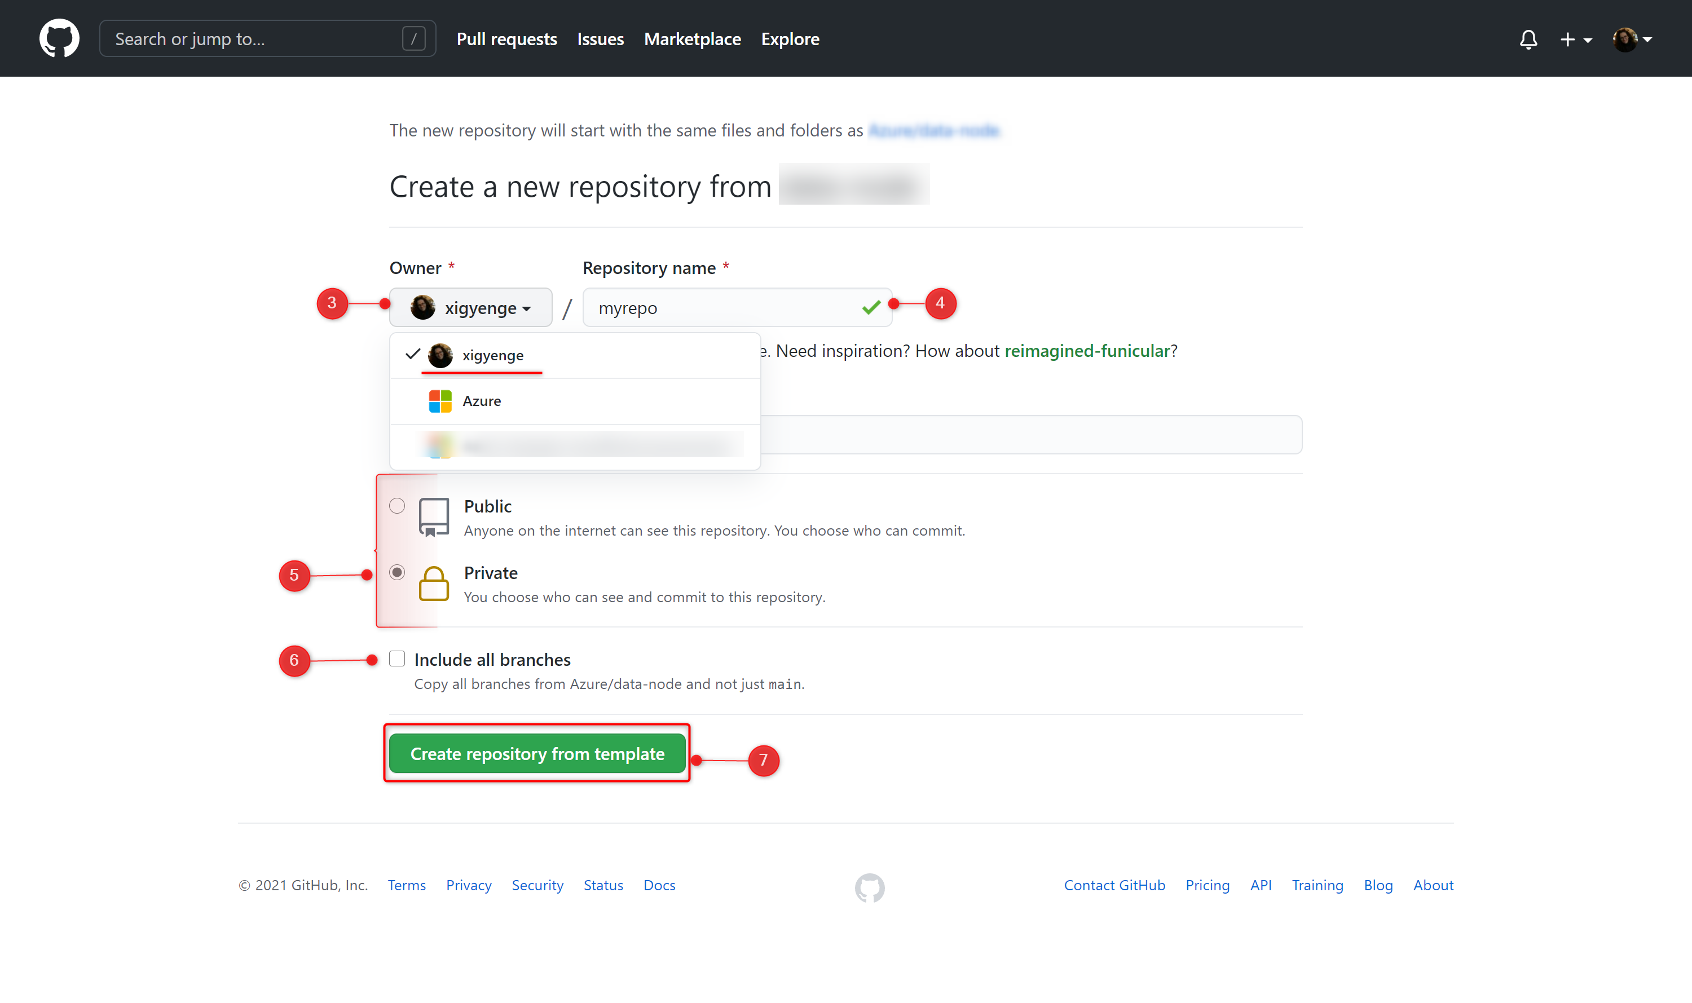The image size is (1692, 1003).
Task: Select Azure from owner dropdown
Action: coord(482,400)
